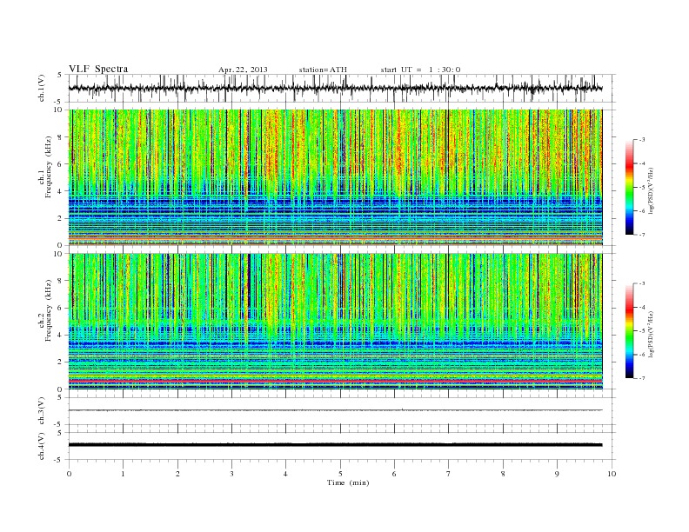Click the 'ch.1(V)' waveform axis label

[42, 89]
